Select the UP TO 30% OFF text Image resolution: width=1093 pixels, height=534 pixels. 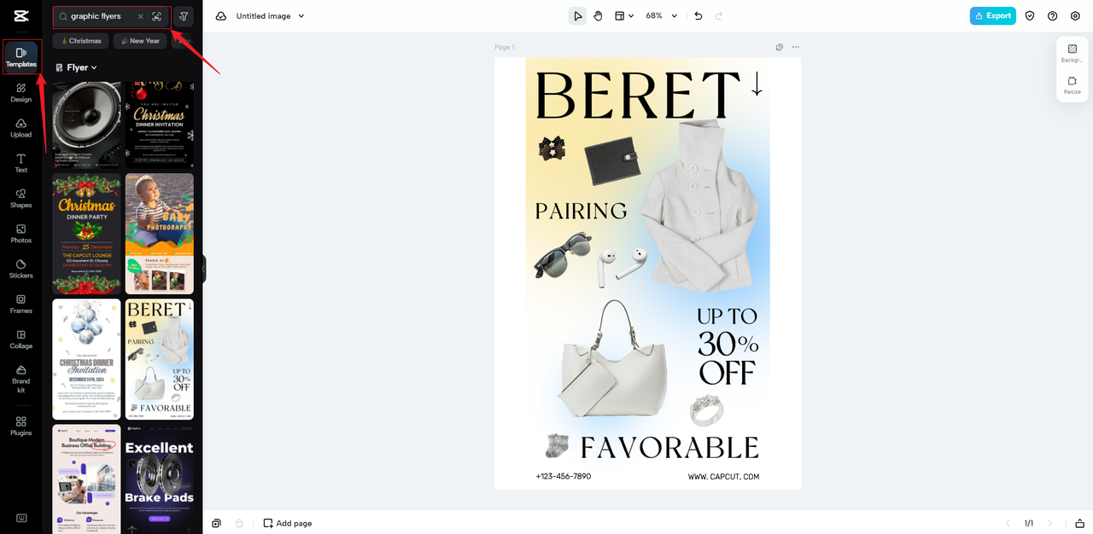coord(728,345)
